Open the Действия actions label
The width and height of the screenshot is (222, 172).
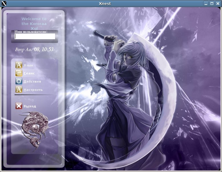pyautogui.click(x=32, y=81)
